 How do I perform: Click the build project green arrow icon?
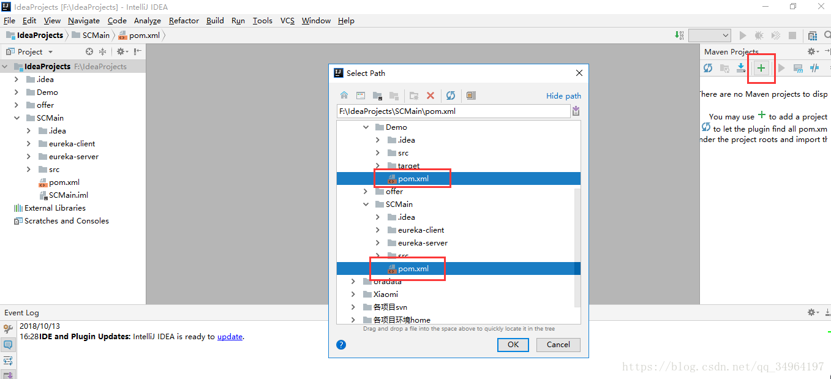coord(680,36)
